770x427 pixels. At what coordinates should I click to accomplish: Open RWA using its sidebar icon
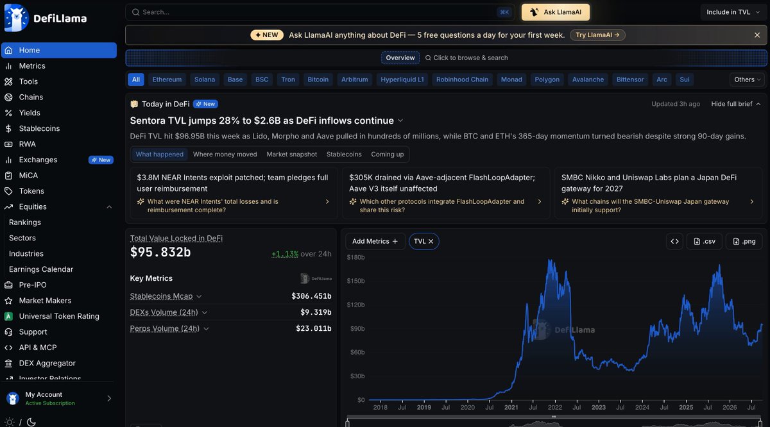tap(8, 144)
